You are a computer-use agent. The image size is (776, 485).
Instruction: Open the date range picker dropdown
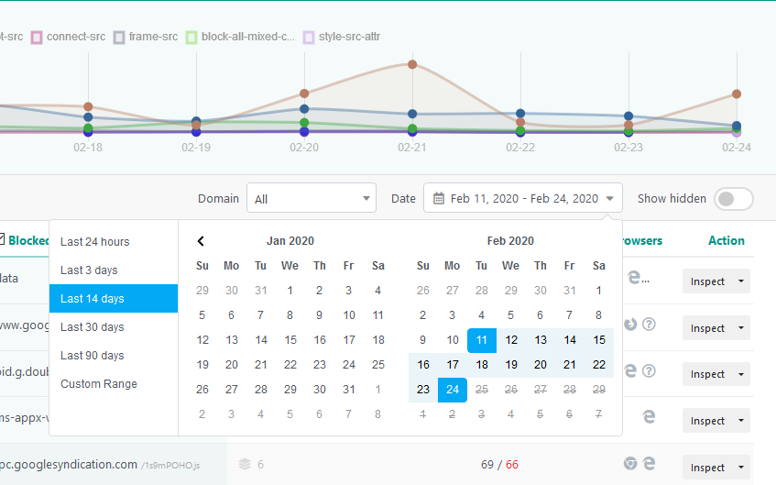tap(522, 198)
